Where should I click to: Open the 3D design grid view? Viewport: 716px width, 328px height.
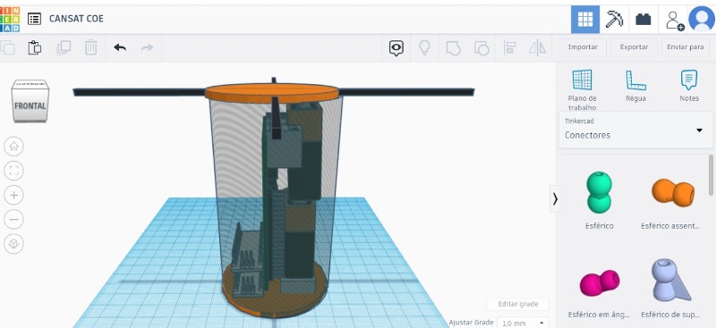coord(585,19)
